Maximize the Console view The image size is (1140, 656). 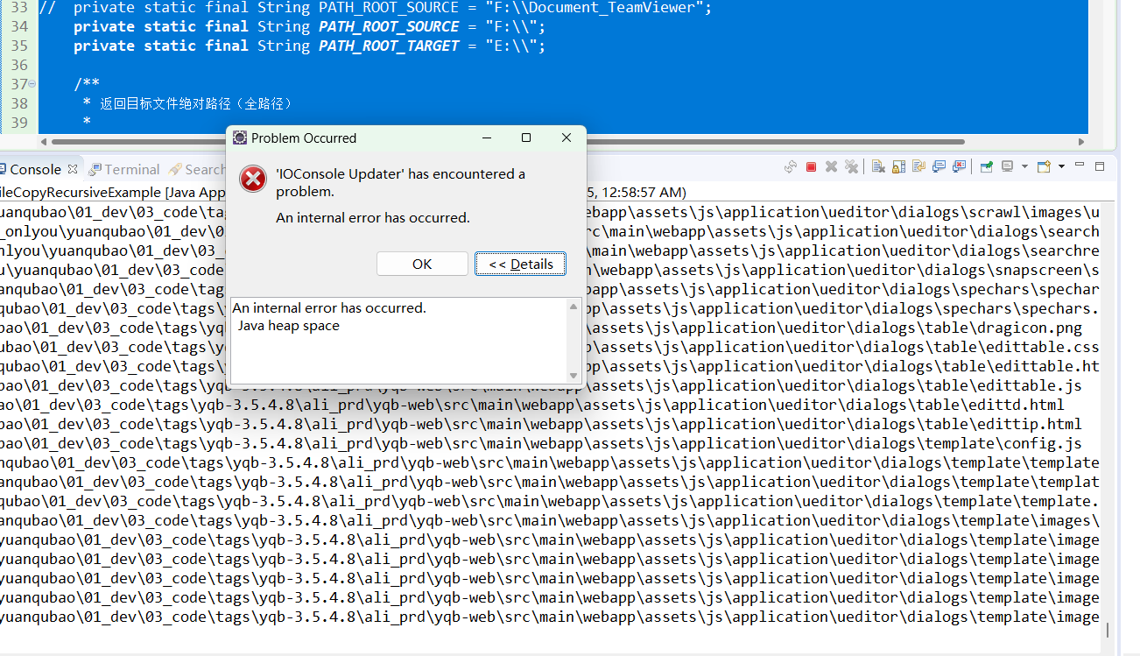click(x=1099, y=166)
